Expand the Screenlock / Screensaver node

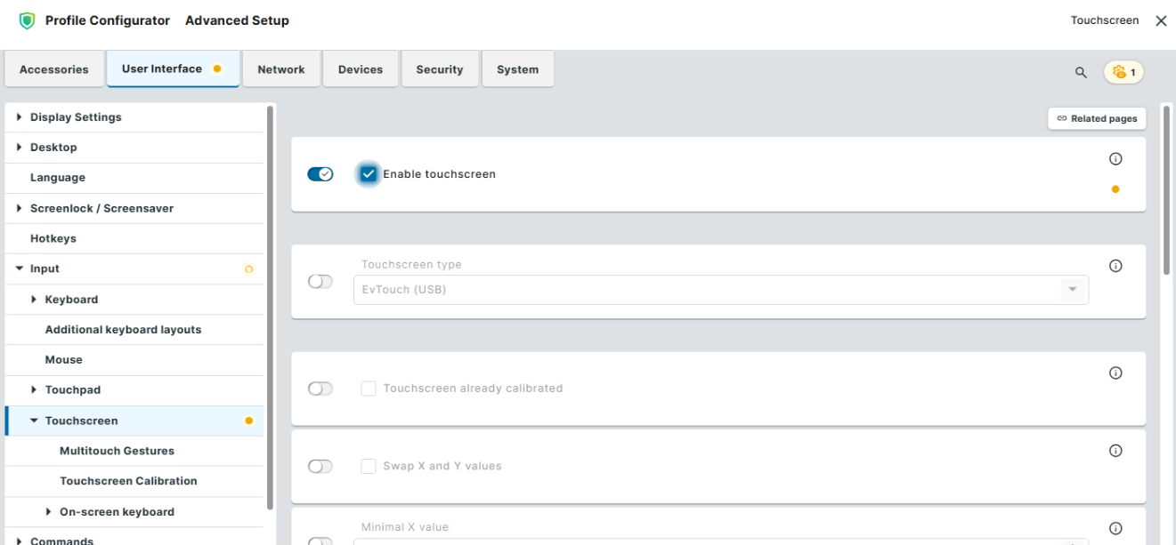click(x=20, y=208)
